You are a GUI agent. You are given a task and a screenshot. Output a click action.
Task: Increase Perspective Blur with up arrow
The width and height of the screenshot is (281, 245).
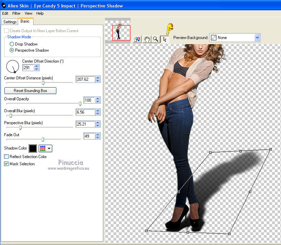98,123
